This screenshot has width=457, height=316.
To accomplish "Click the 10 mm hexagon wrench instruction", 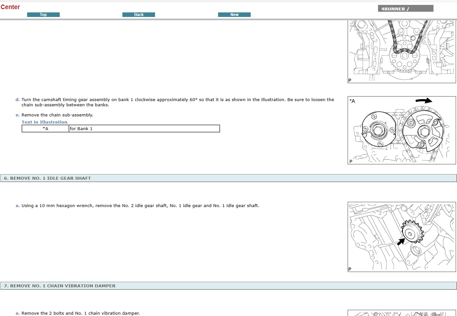I will click(140, 206).
